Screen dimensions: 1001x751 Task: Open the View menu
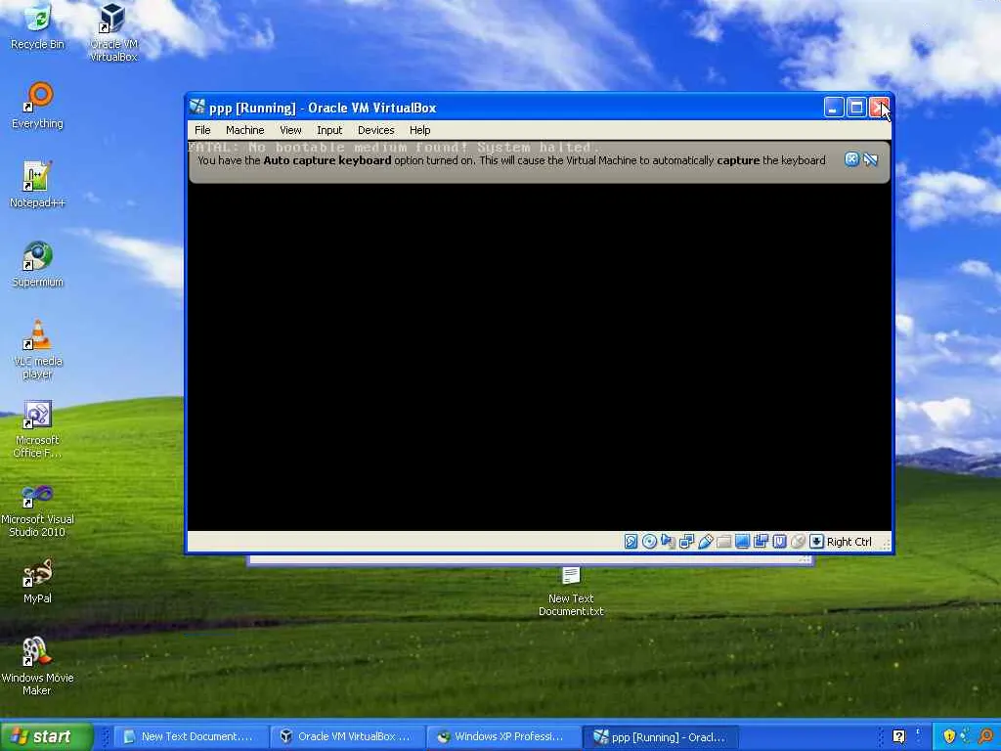pos(290,130)
